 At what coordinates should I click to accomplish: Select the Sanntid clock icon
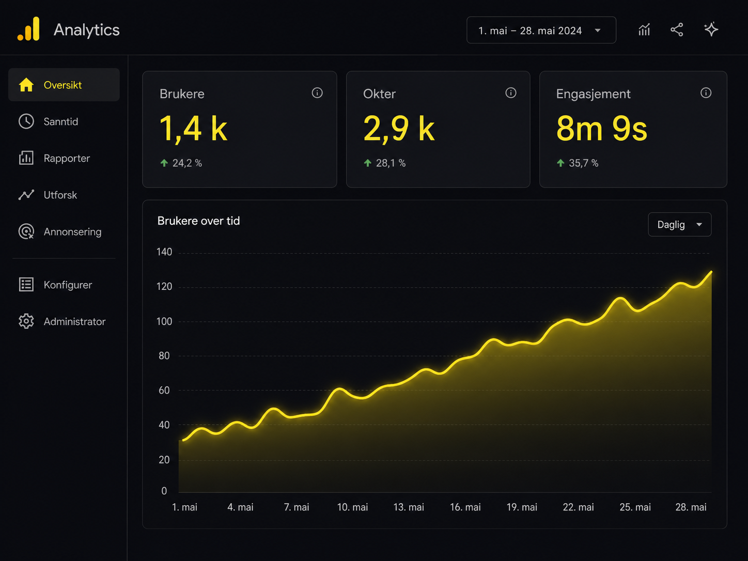[26, 121]
